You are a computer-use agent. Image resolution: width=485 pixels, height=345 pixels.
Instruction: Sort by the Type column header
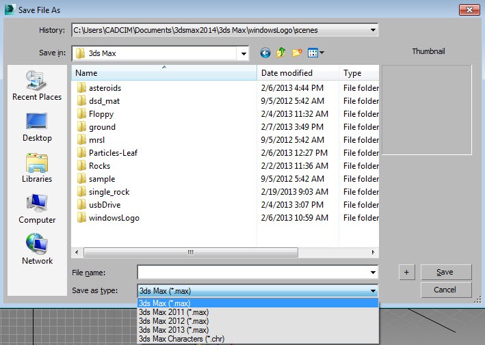pyautogui.click(x=359, y=73)
